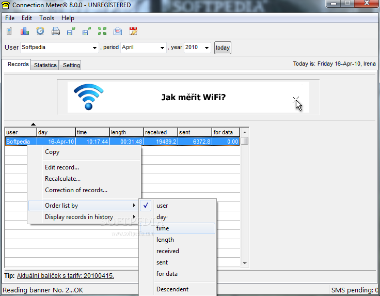Order list by received

pos(178,251)
